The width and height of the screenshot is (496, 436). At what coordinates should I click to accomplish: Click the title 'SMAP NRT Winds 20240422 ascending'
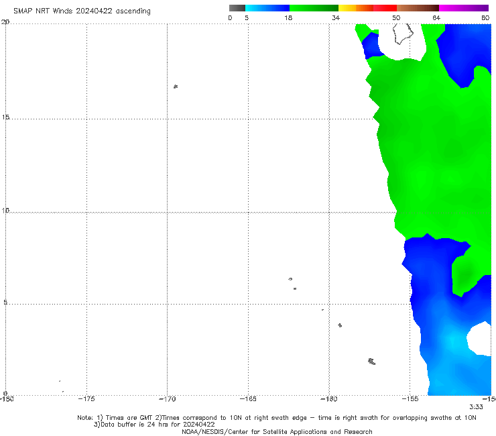tap(82, 11)
